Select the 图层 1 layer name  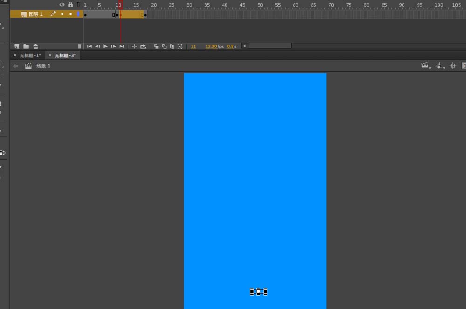36,14
